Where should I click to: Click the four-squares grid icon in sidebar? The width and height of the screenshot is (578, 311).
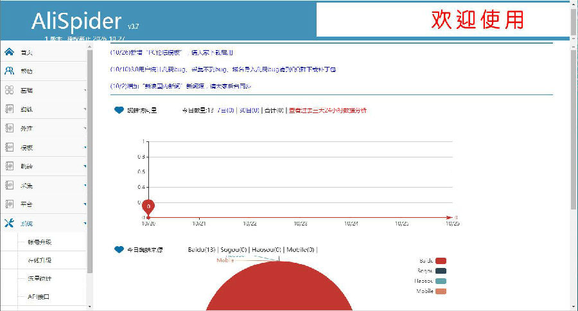coord(9,91)
